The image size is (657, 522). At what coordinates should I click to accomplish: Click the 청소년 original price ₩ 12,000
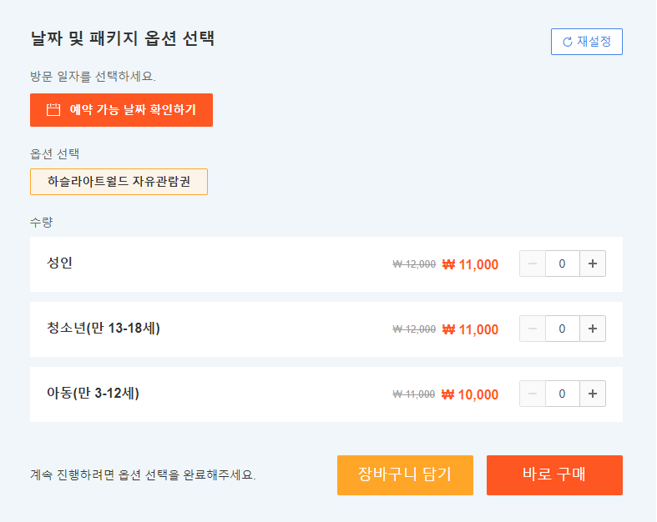pos(414,329)
